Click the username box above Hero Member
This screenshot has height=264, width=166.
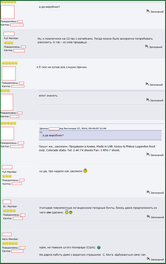click(7, 234)
